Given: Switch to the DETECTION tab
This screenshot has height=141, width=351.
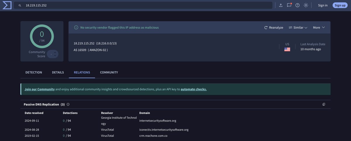Looking at the screenshot, I should click(x=34, y=72).
